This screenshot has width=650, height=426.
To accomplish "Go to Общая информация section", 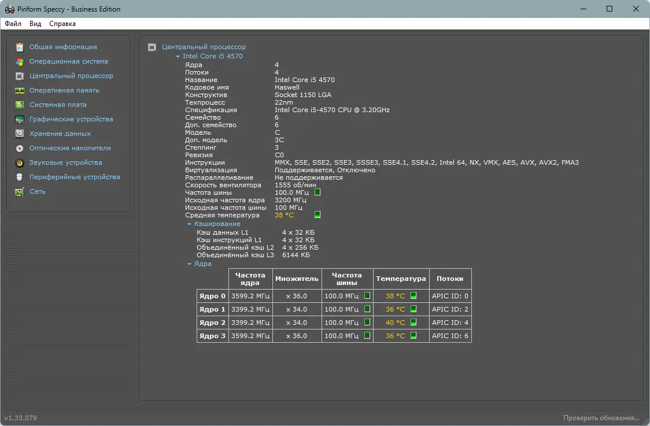I will click(63, 47).
